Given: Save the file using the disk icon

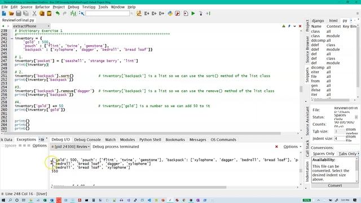Looking at the screenshot, I should [x=19, y=14].
